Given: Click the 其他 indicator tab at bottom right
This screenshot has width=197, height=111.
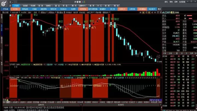Looking at the screenshot, I should click(x=160, y=102).
